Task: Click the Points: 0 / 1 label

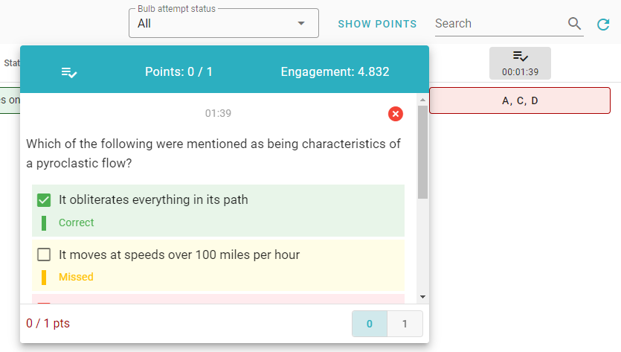Action: click(178, 71)
